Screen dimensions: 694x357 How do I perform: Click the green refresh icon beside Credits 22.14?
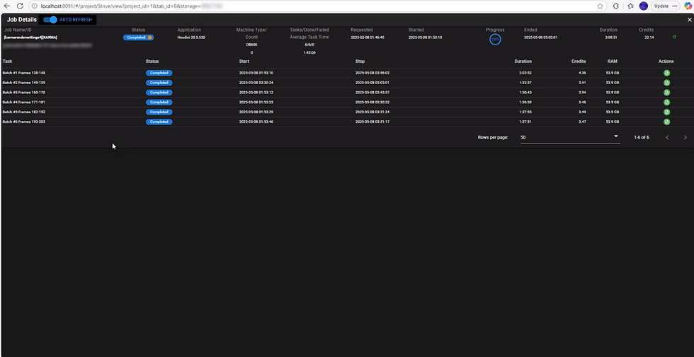pyautogui.click(x=674, y=37)
